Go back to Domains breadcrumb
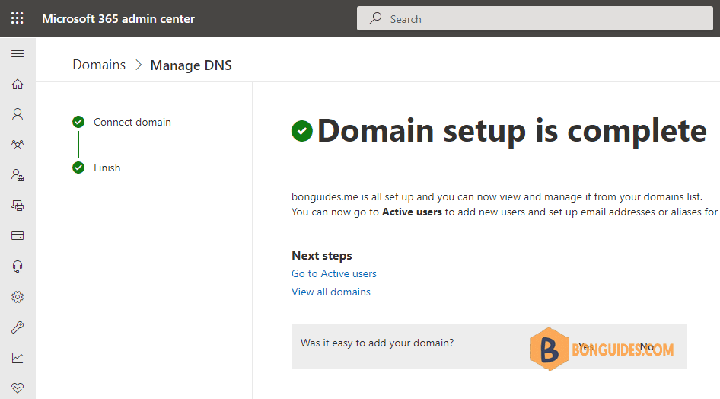Screen dimensions: 720x399 [99, 65]
